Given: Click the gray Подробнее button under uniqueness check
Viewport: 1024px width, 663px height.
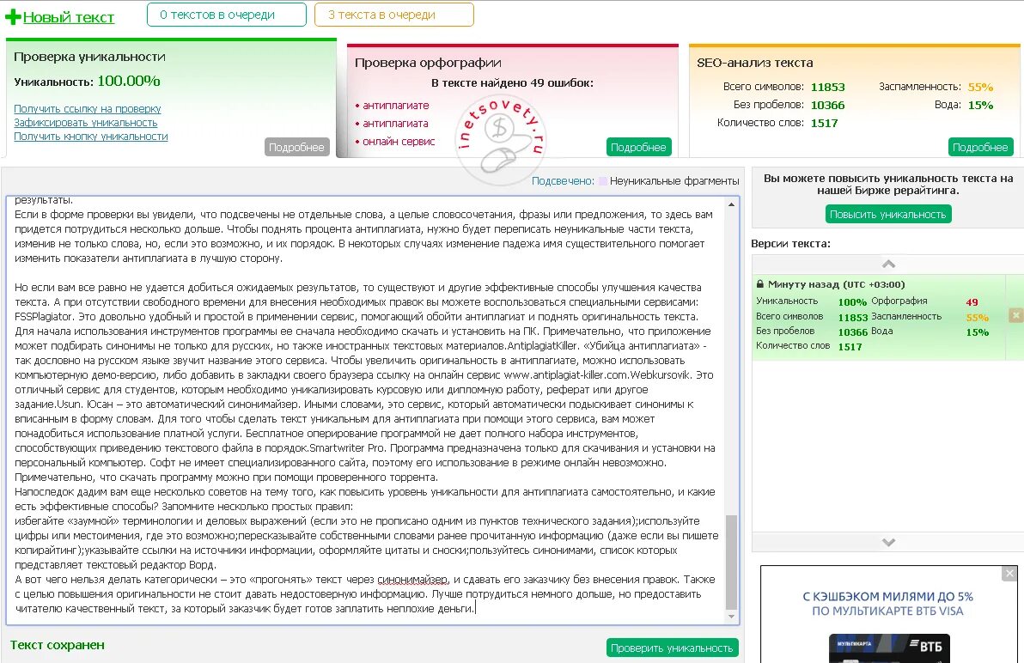Looking at the screenshot, I should click(297, 147).
